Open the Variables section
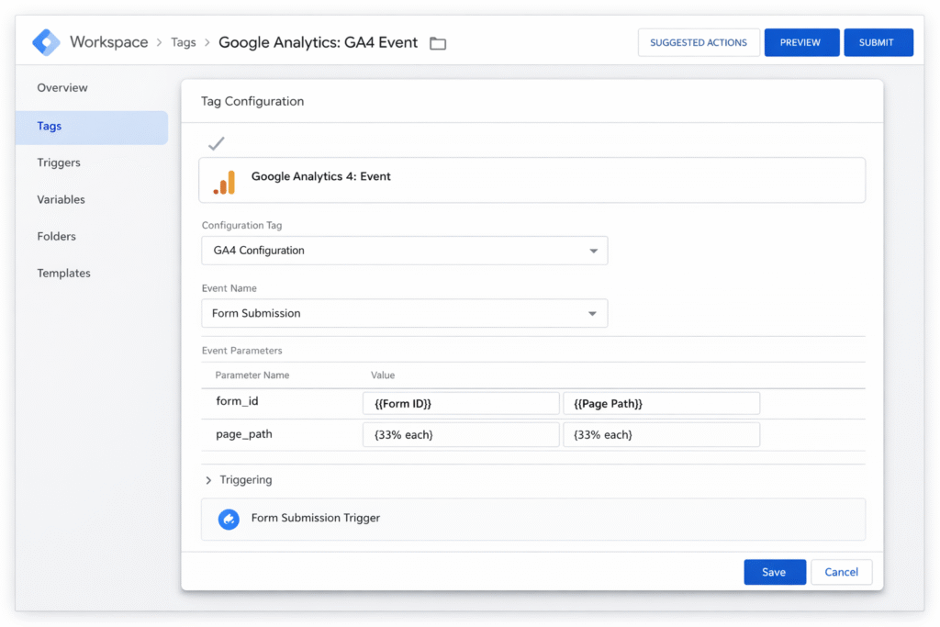 coord(61,199)
